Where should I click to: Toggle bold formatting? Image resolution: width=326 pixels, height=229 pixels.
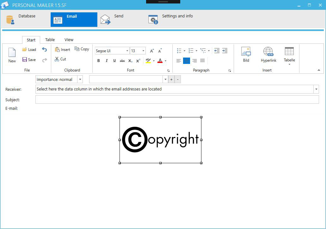coord(99,60)
